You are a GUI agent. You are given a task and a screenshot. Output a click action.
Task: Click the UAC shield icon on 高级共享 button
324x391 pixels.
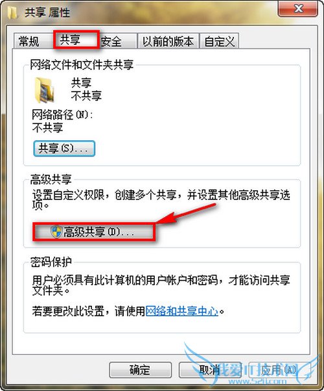tap(56, 232)
